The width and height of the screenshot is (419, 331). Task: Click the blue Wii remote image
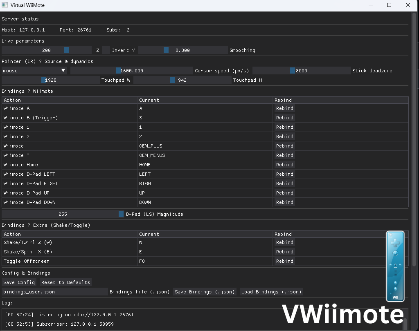pos(395,266)
